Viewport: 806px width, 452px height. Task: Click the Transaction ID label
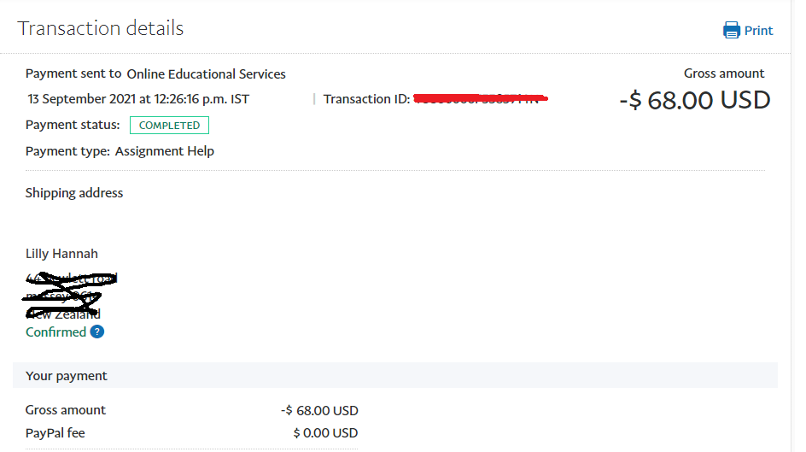[366, 99]
